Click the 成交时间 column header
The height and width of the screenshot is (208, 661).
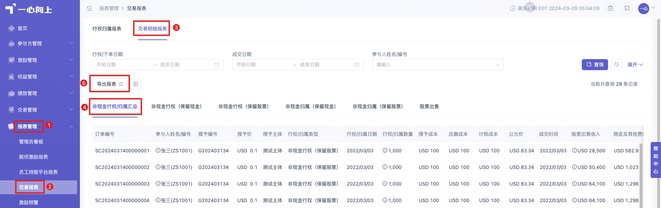[x=549, y=134]
